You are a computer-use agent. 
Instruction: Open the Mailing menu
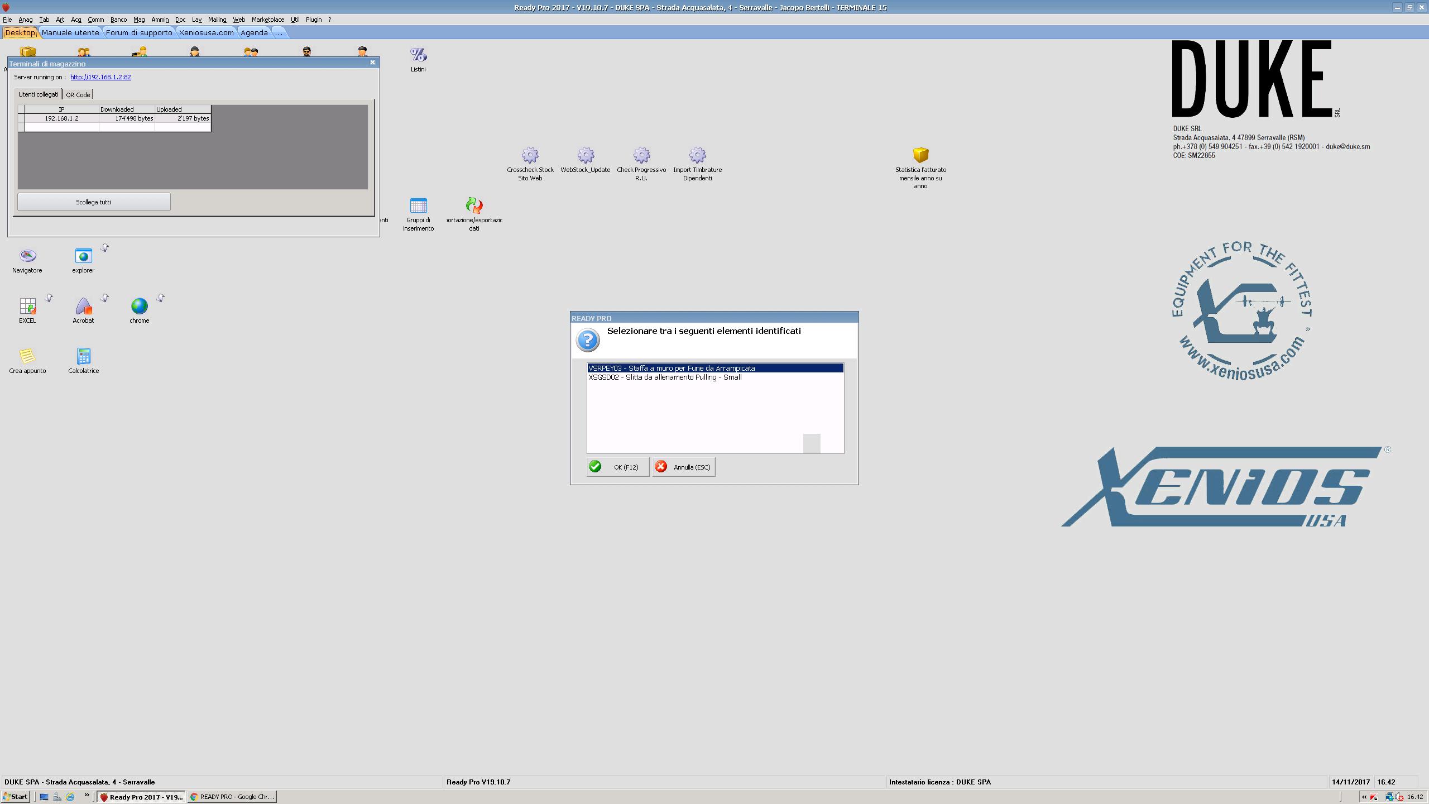[217, 20]
